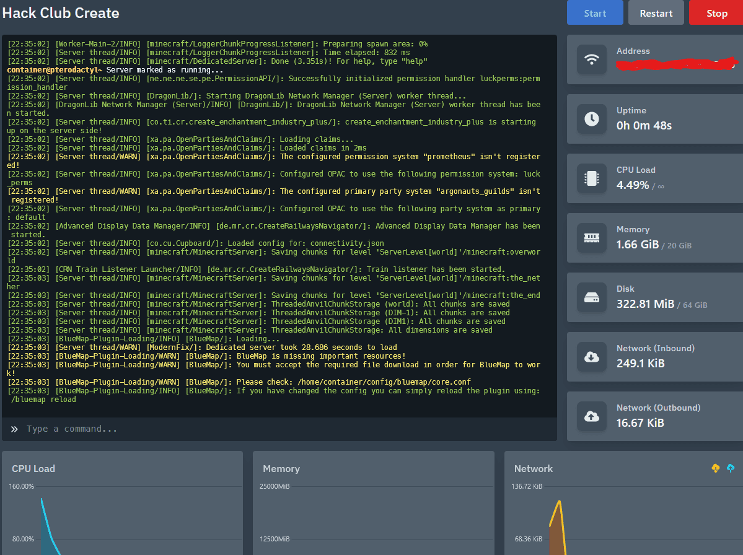Click the CPU load value 4.49%
743x555 pixels.
(633, 185)
